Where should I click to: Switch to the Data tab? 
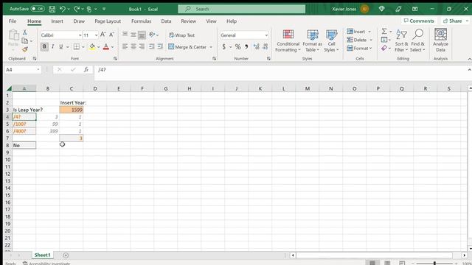click(x=166, y=21)
